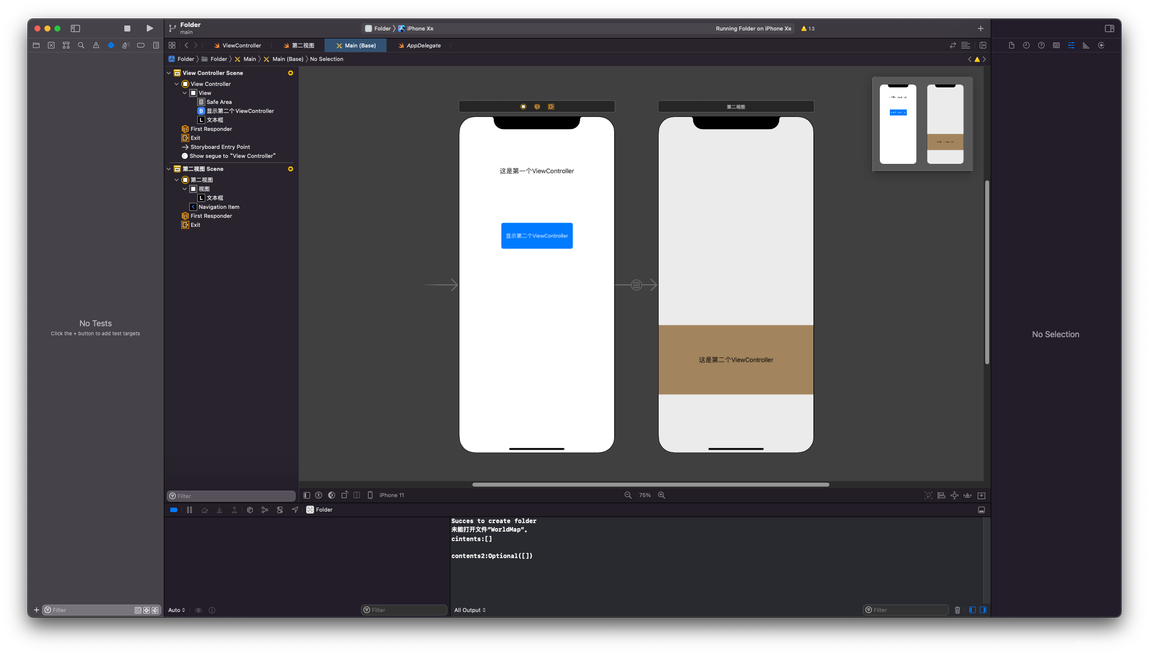Toggle the inspectors panel
Screen dimensions: 1149x654
pyautogui.click(x=1109, y=28)
